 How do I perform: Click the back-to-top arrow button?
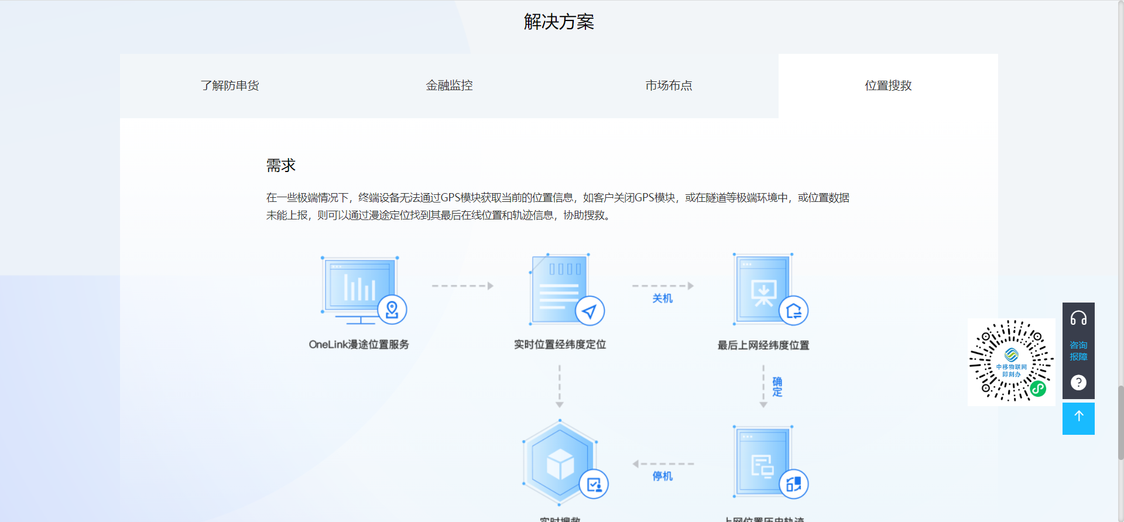[1078, 418]
